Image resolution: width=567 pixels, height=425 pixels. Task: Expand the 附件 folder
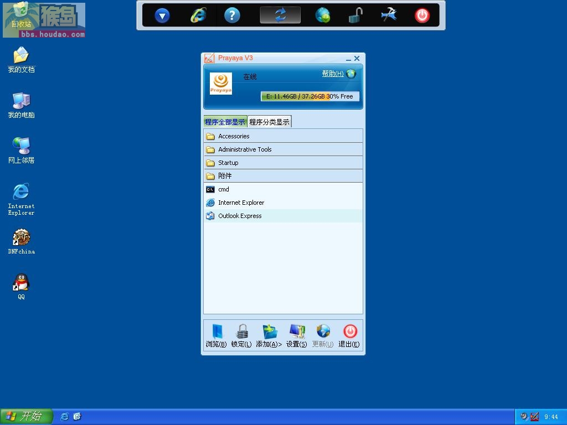[283, 176]
